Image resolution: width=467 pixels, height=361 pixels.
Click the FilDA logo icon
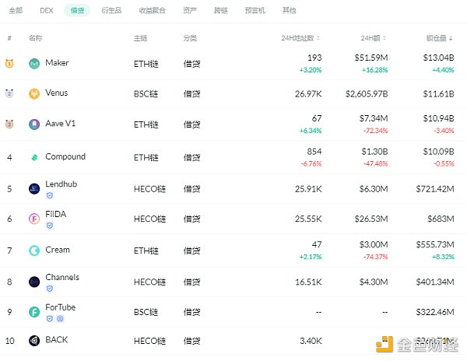[34, 219]
